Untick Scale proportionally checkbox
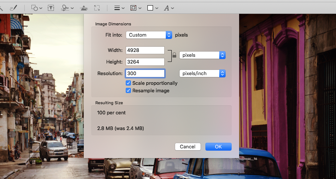This screenshot has height=179, width=336. tap(128, 83)
